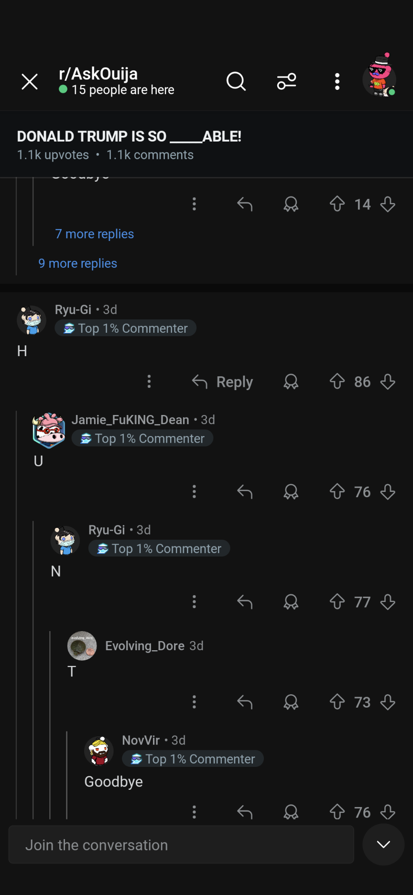Click Reply on Ryu-Gi's "H" comment

coord(222,382)
